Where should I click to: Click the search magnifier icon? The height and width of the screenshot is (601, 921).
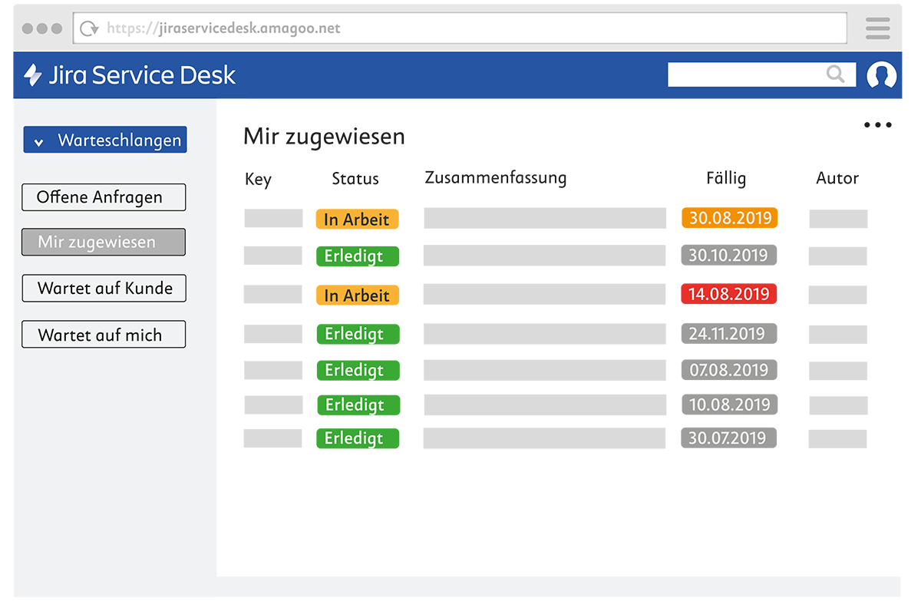point(835,74)
